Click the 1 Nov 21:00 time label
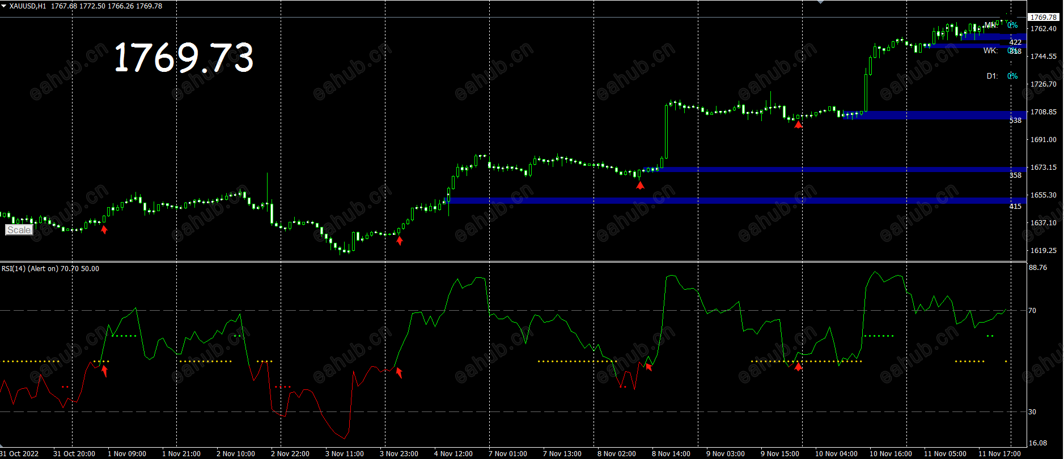 (181, 454)
